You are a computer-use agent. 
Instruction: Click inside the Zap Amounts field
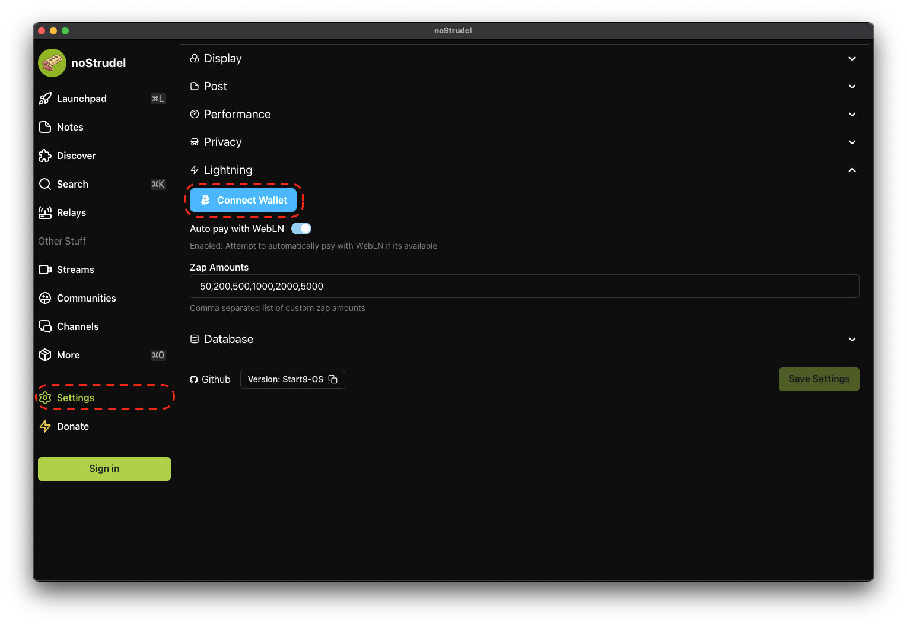coord(524,286)
